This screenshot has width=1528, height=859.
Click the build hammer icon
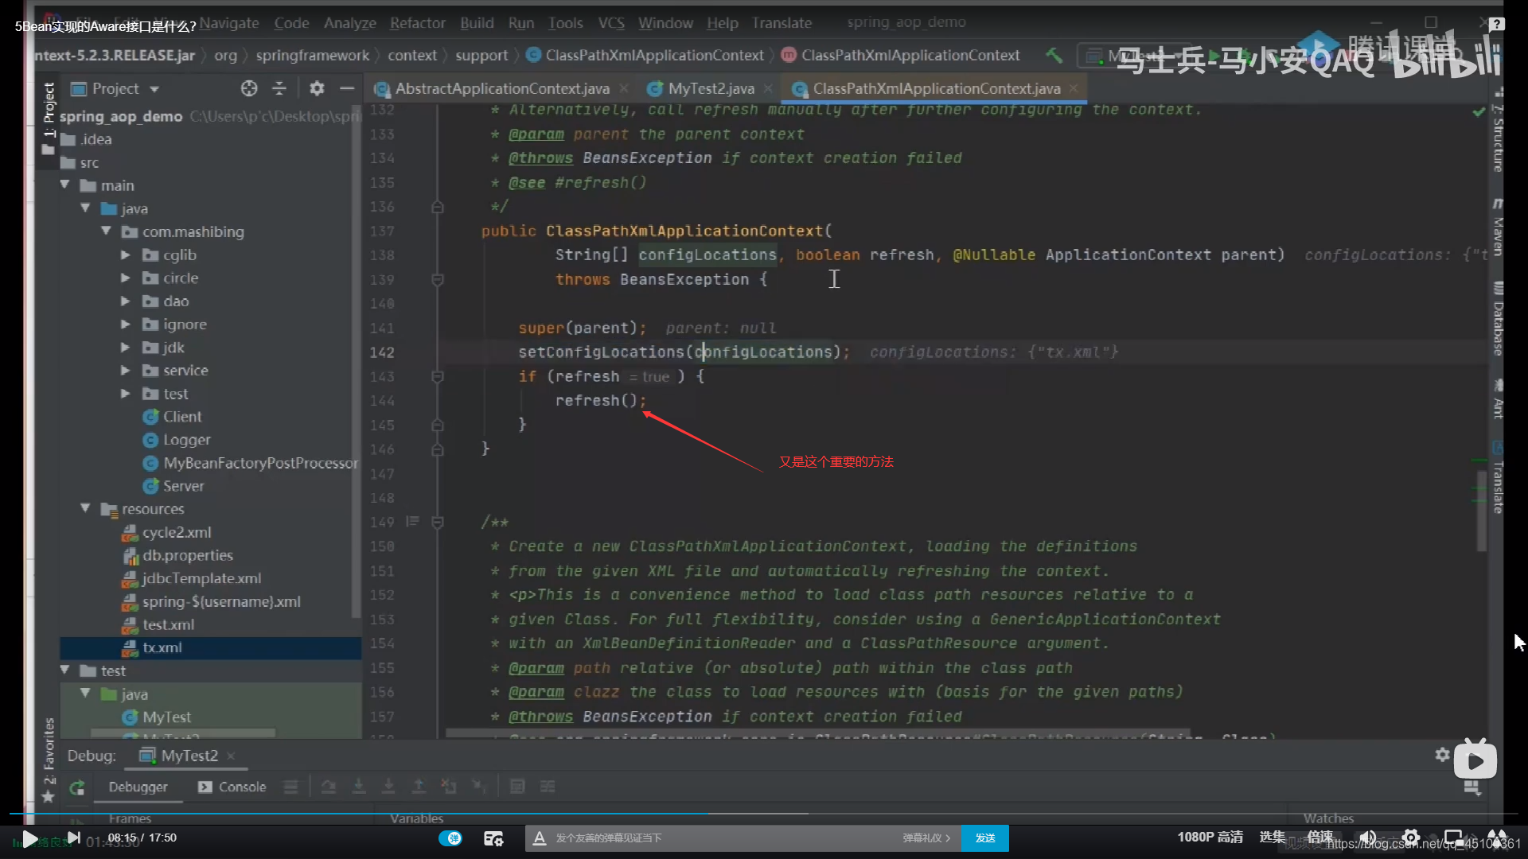pyautogui.click(x=1054, y=55)
